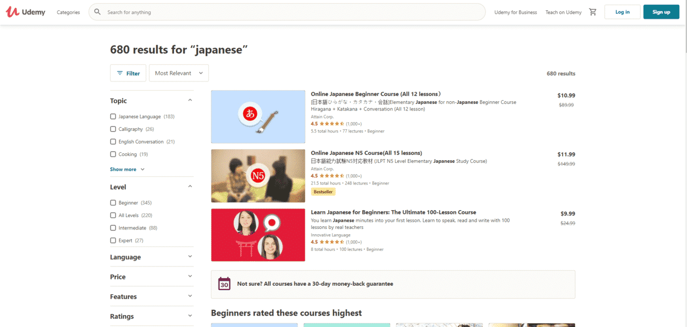The image size is (687, 327).
Task: Go to Udemy for Business
Action: click(516, 12)
